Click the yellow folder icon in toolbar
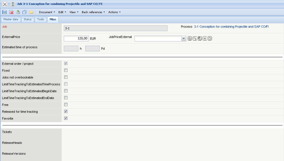 [31, 12]
